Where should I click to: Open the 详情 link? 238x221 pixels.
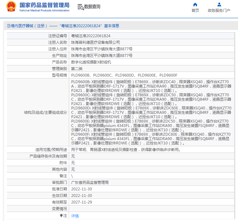pos(75,216)
